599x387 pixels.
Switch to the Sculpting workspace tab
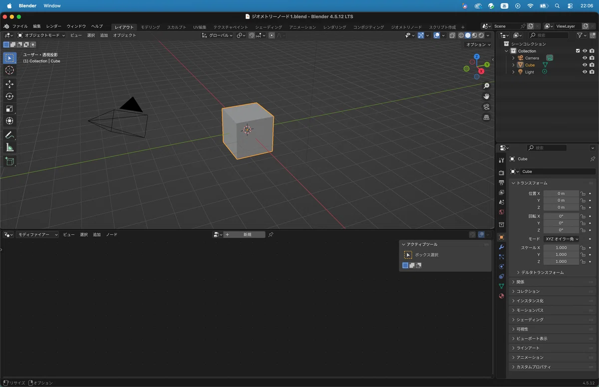point(177,27)
